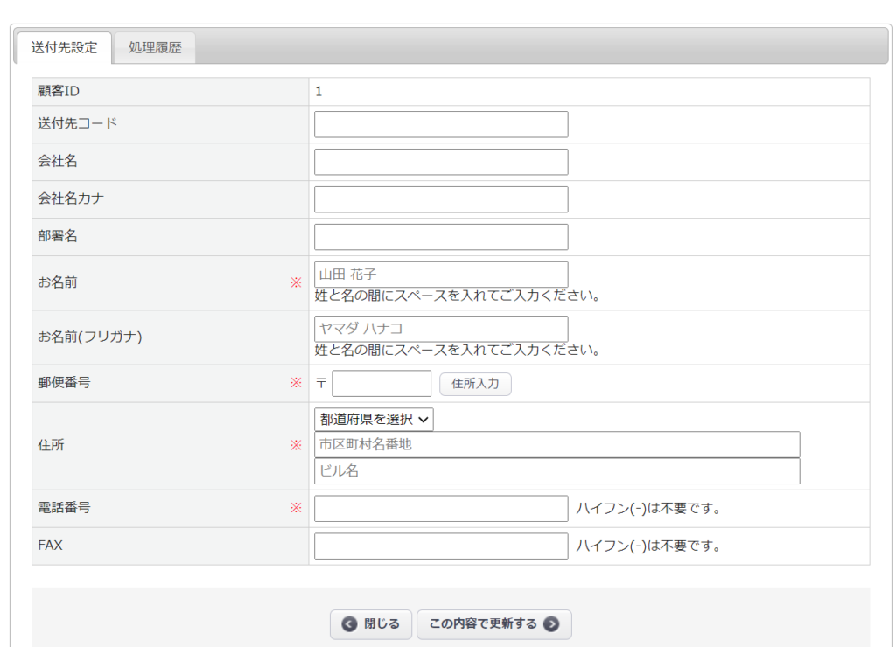Click the left arrow icon on 閉じる
The image size is (896, 647).
(350, 624)
